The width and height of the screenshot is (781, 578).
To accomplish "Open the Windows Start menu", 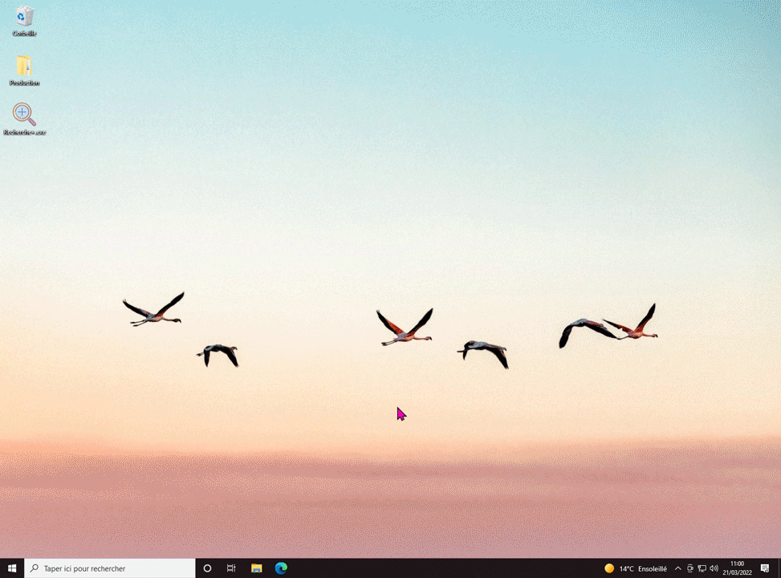I will click(12, 568).
